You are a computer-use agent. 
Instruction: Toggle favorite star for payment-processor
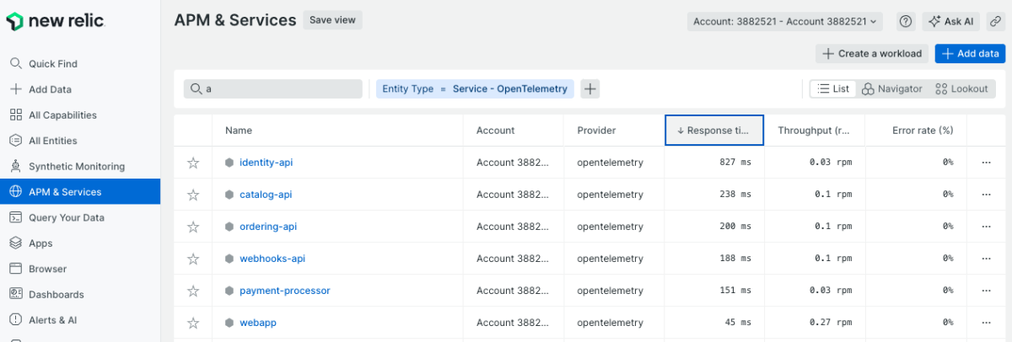[x=193, y=291]
